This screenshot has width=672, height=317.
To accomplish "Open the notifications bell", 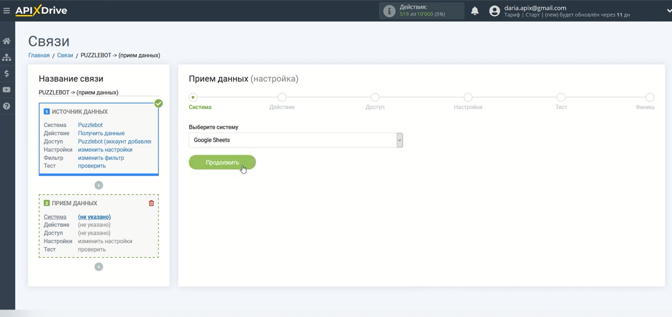I will click(x=475, y=11).
